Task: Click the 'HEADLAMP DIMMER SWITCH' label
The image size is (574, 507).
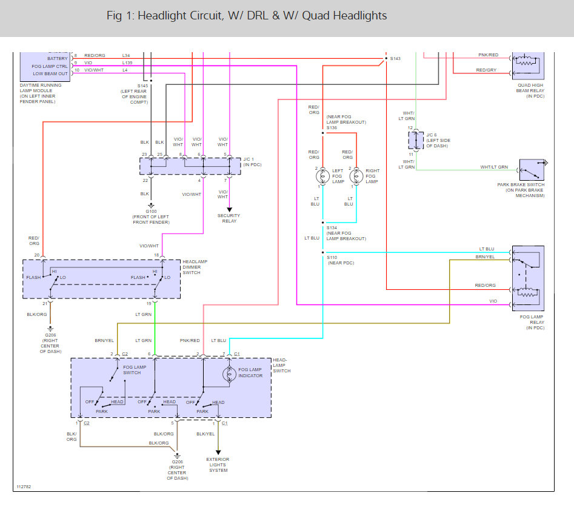Action: click(195, 267)
